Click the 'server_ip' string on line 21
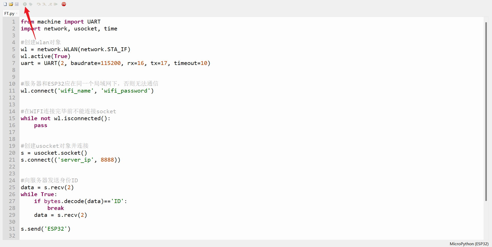This screenshot has width=492, height=247. (x=76, y=160)
